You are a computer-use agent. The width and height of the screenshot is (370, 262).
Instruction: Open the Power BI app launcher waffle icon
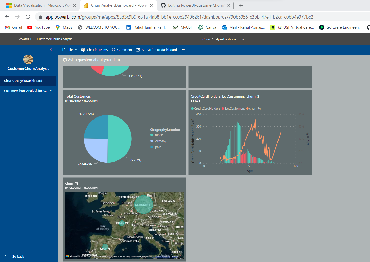[x=8, y=39]
